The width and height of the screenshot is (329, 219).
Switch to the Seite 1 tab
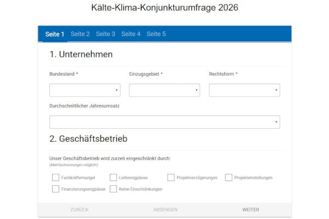click(x=55, y=34)
